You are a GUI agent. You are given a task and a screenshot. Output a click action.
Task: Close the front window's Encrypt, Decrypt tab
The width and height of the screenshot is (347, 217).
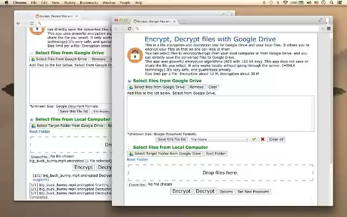(x=175, y=22)
